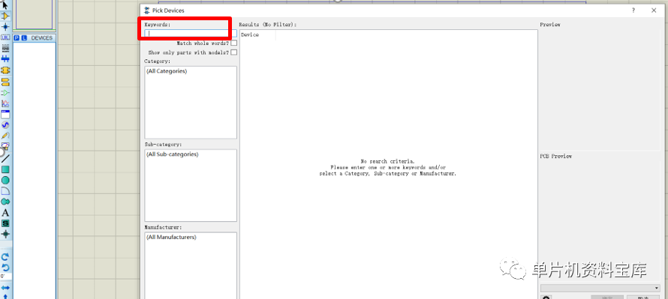
Task: Activate the Subcircuit Mode tool
Action: (5, 70)
